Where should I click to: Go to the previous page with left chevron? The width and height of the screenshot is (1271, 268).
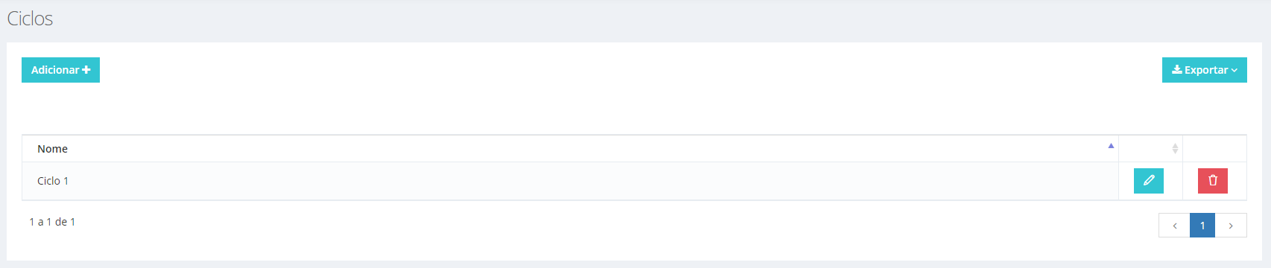[1174, 226]
